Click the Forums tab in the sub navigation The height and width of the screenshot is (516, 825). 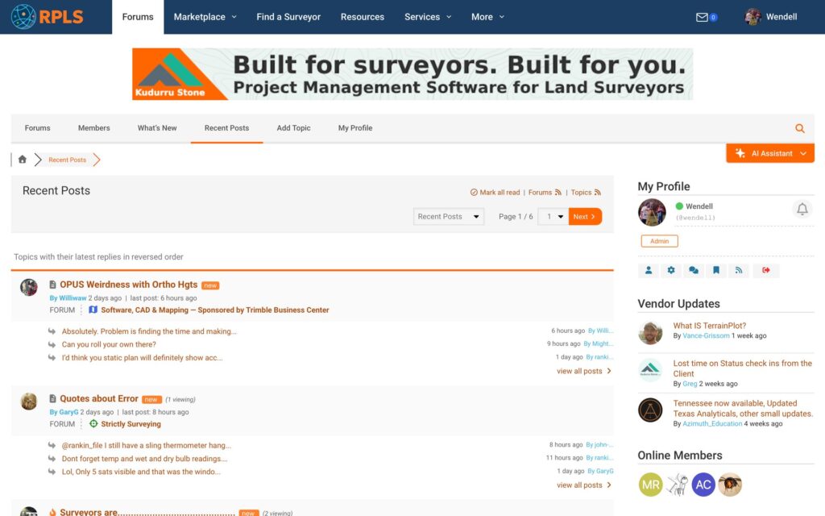click(37, 128)
